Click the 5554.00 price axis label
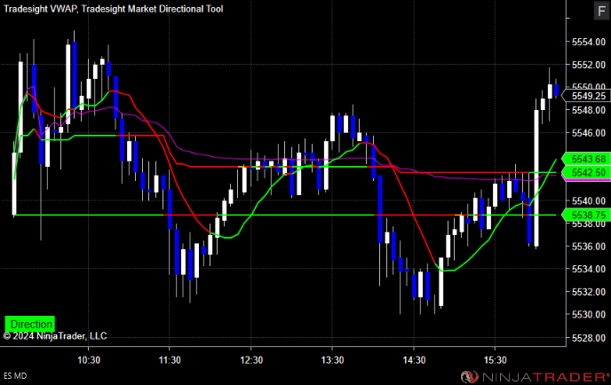Screen dimensions: 611x385 pyautogui.click(x=589, y=42)
